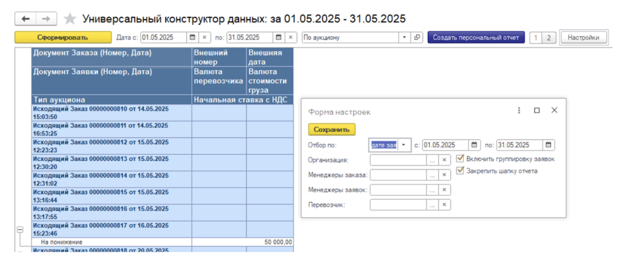Open selection dialog for 'Перевозчик' field
The height and width of the screenshot is (269, 619).
point(432,205)
